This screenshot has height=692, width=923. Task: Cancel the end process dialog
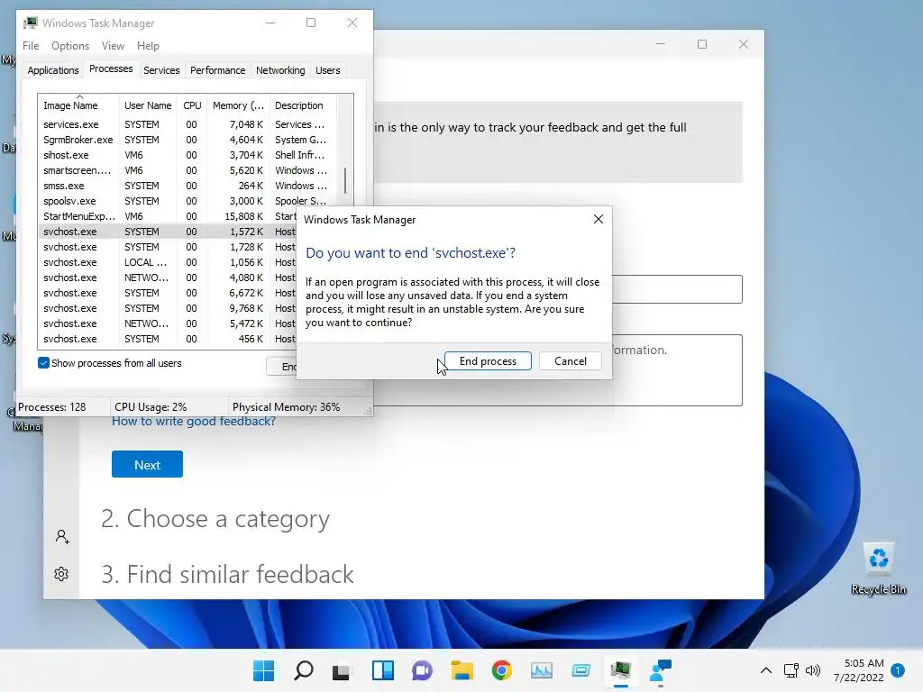click(x=571, y=360)
